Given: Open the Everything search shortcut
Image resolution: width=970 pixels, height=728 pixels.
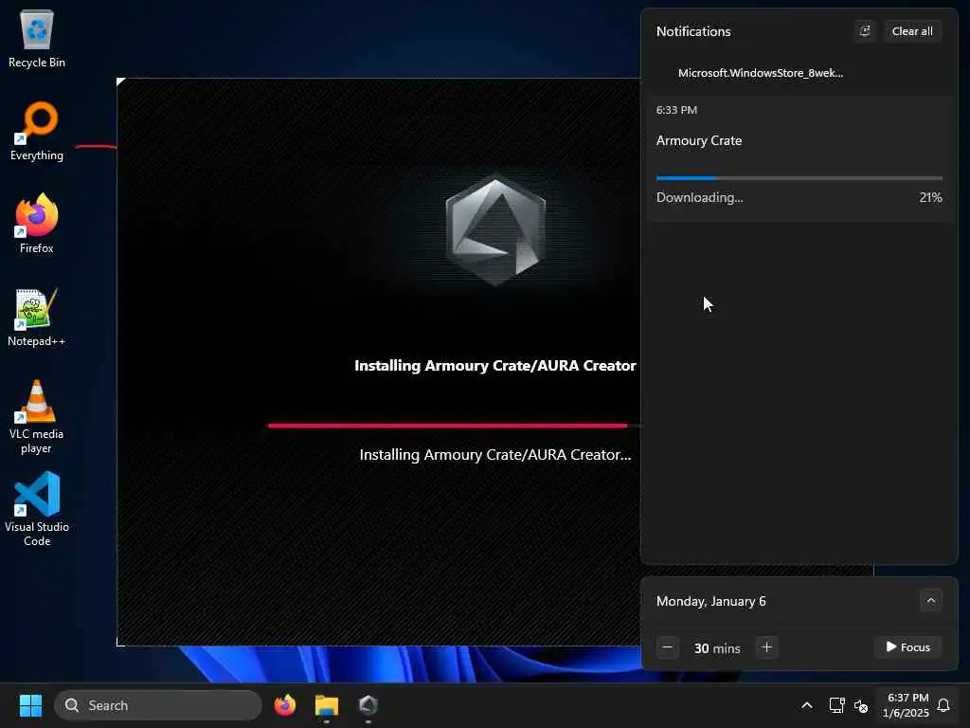Looking at the screenshot, I should click(x=37, y=132).
